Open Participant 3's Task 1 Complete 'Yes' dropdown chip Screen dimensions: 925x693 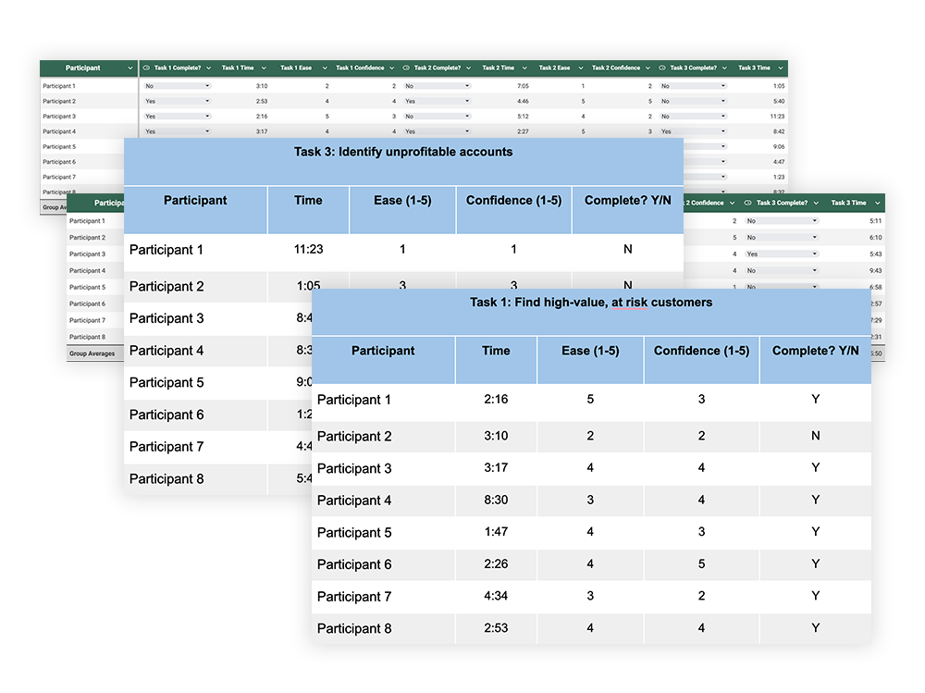(177, 117)
